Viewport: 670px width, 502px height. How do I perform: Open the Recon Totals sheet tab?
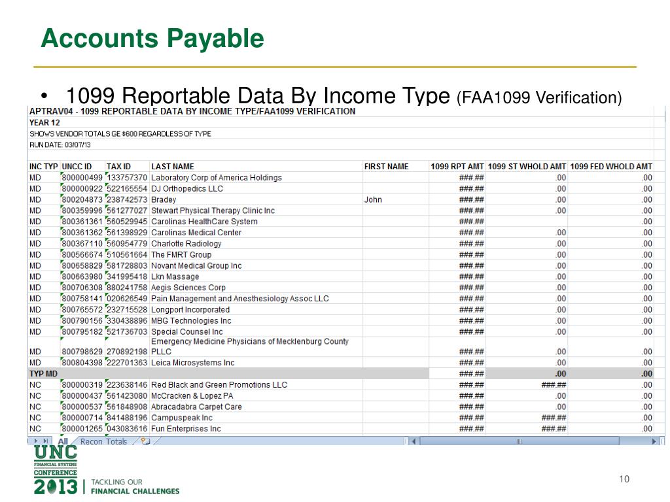(x=104, y=441)
